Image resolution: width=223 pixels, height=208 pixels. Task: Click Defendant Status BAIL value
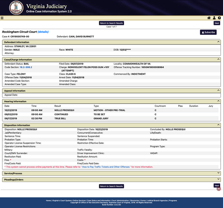(26, 64)
